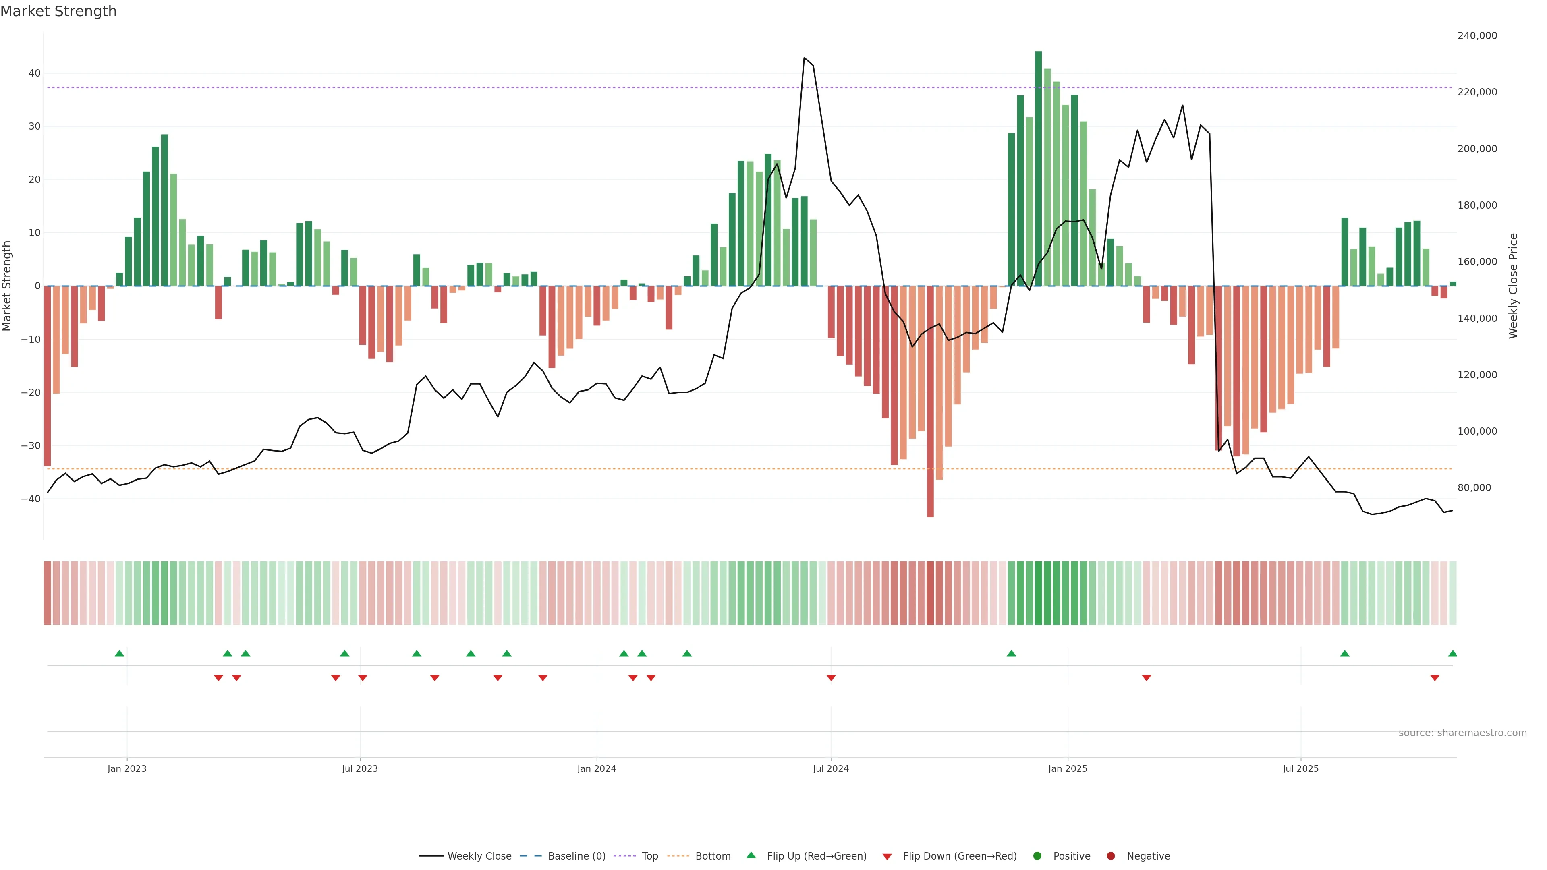Image resolution: width=1547 pixels, height=870 pixels.
Task: Click the deepest red negative strength bar
Action: [x=930, y=401]
